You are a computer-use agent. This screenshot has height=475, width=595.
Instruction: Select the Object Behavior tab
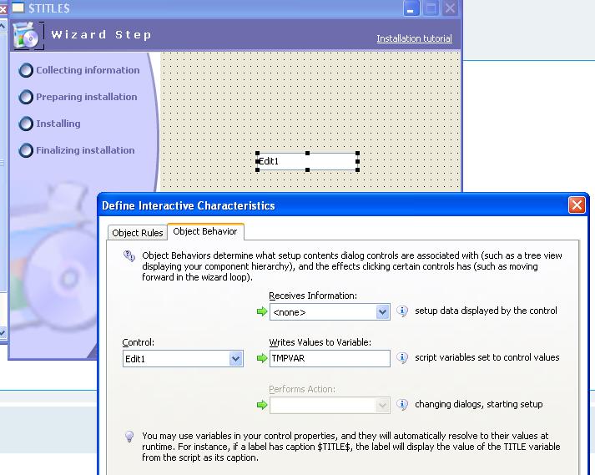click(x=205, y=231)
